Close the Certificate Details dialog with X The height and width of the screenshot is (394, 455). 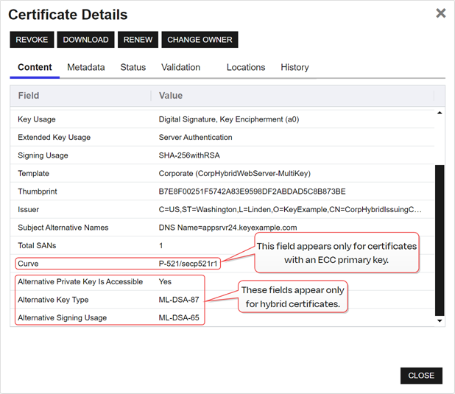pos(440,13)
